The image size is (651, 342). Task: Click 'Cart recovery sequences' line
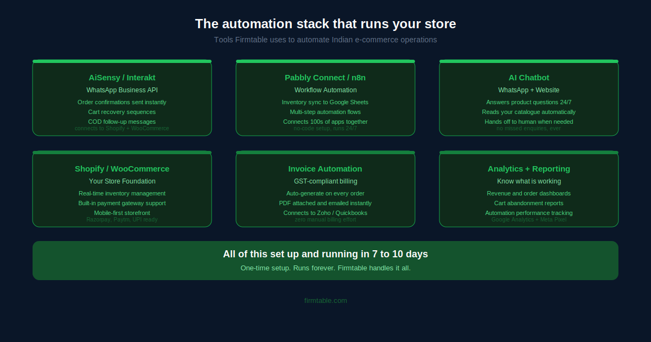point(122,112)
